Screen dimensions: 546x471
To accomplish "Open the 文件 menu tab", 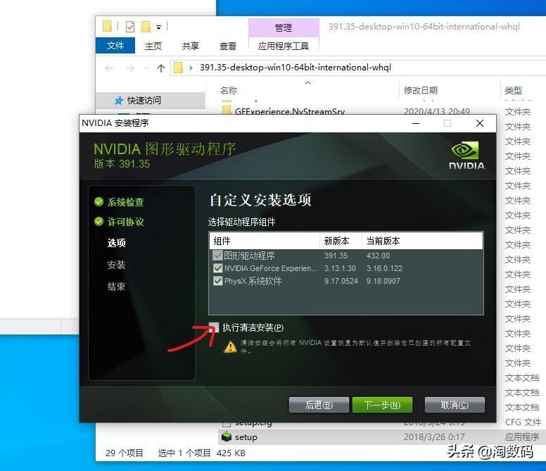I will click(x=115, y=46).
